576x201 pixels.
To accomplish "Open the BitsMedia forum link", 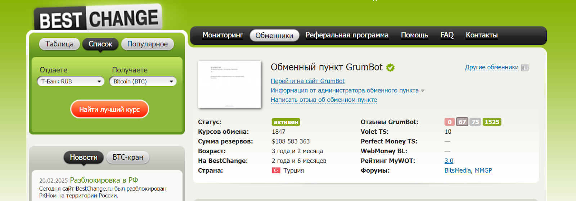I will [x=458, y=170].
